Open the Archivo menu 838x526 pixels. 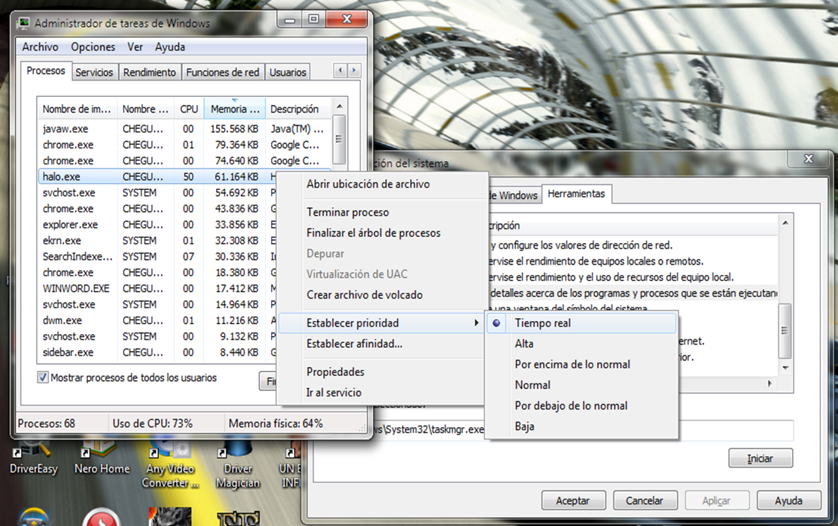click(x=40, y=47)
